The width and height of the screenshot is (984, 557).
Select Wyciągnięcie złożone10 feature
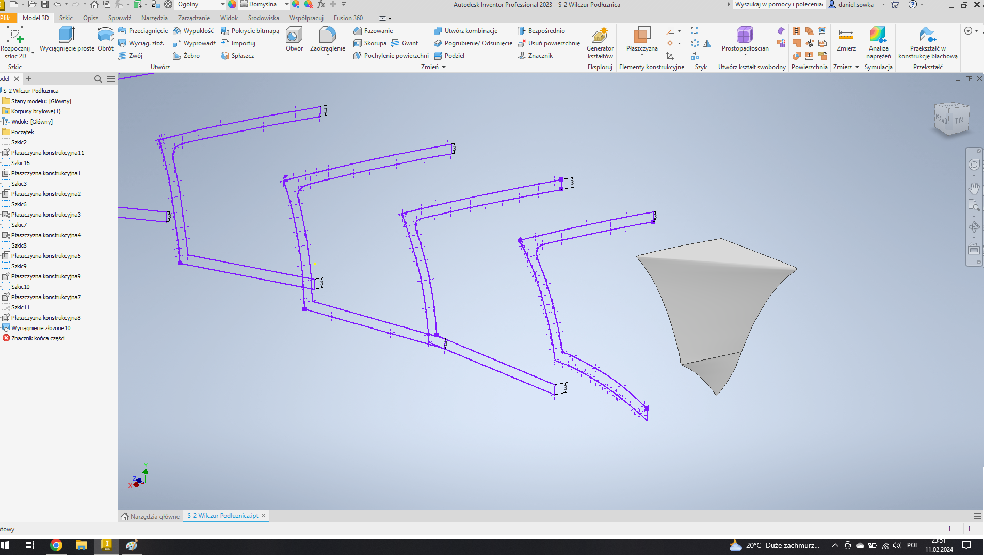[41, 328]
